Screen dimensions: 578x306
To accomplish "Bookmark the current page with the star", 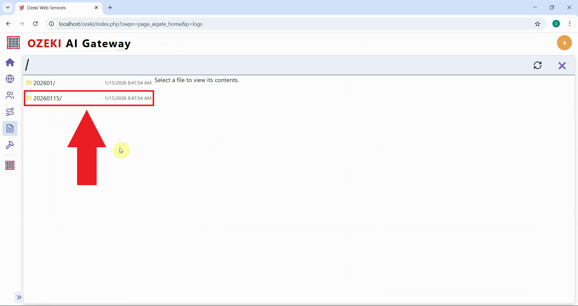I will tap(538, 24).
